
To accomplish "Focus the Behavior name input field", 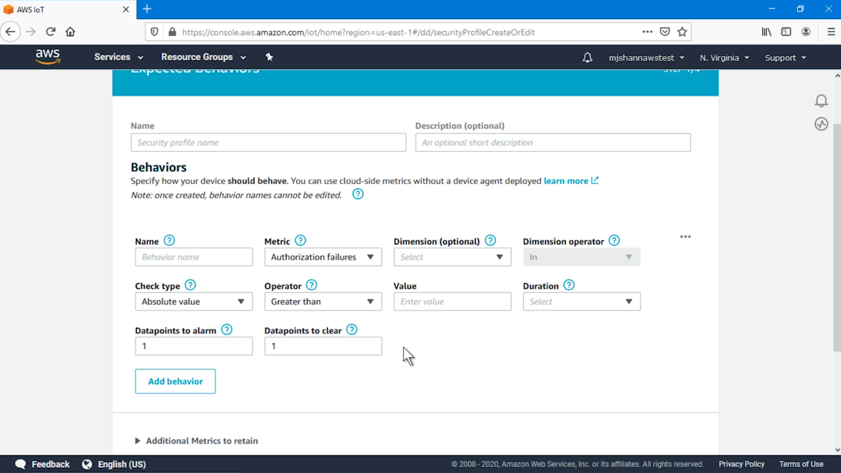I will [x=193, y=257].
